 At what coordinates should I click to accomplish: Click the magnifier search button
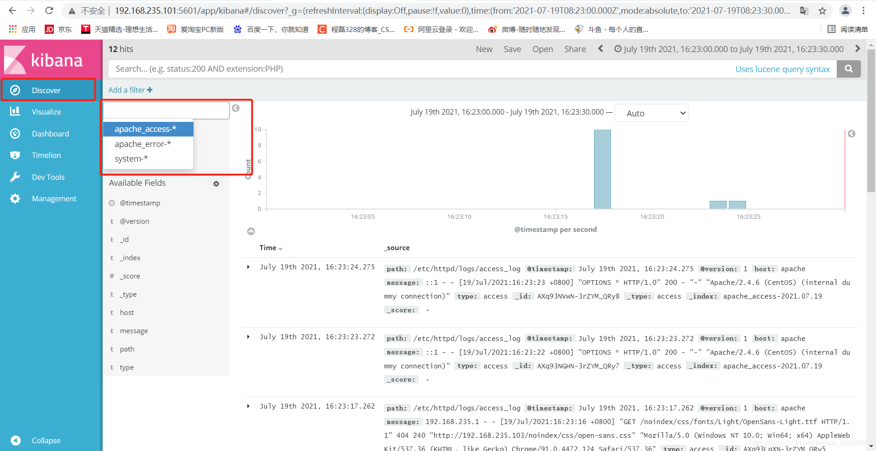[x=849, y=69]
